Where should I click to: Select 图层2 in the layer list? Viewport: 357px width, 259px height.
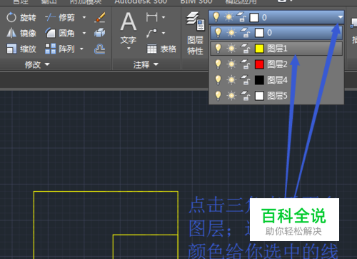tap(276, 64)
